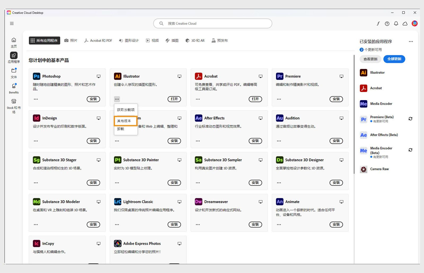Click the Photoshop Ps app icon
This screenshot has height=273, width=424.
click(37, 76)
